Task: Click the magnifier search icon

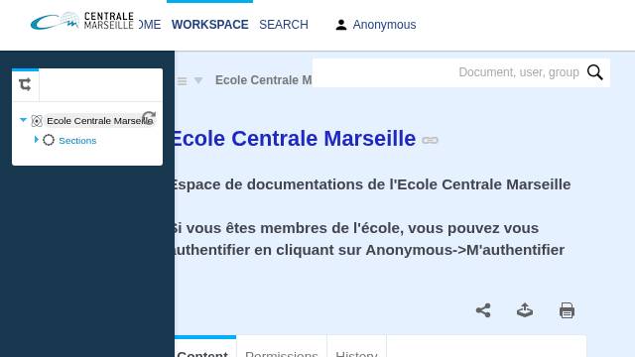Action: click(x=595, y=72)
